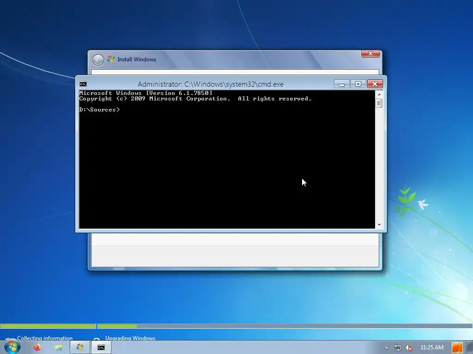This screenshot has height=354, width=473.
Task: Click the cmd.exe window title bar text
Action: coord(211,84)
